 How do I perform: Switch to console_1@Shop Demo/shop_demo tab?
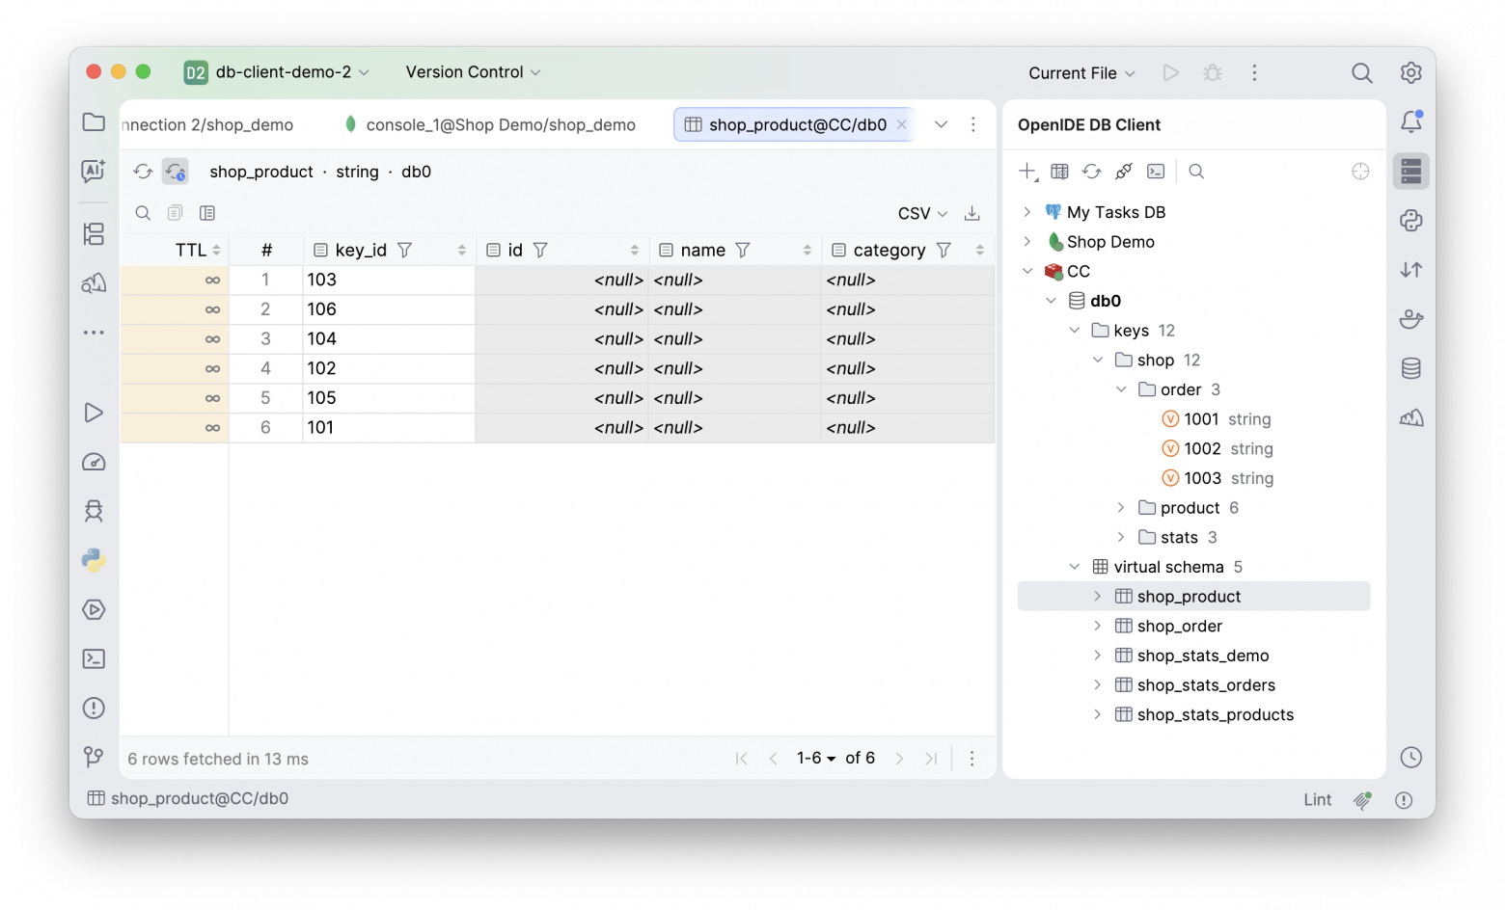(490, 124)
